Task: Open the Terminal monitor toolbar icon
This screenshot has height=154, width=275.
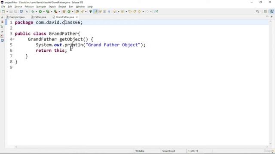Action: point(21,12)
